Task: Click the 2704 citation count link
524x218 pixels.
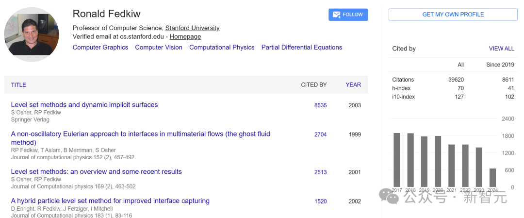Action: (x=320, y=134)
